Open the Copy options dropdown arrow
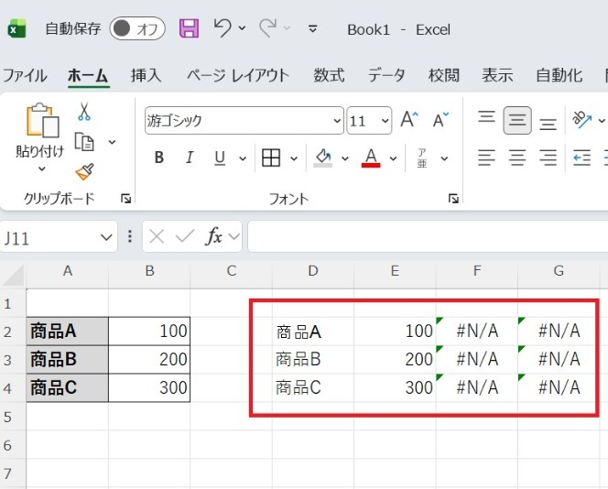 click(112, 142)
